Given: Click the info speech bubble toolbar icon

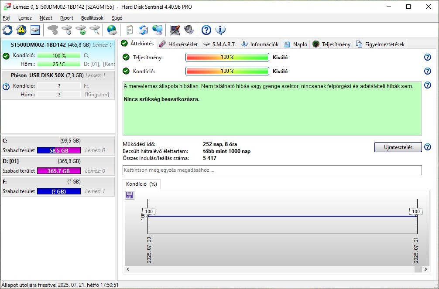Looking at the screenshot, I should click(x=220, y=30).
